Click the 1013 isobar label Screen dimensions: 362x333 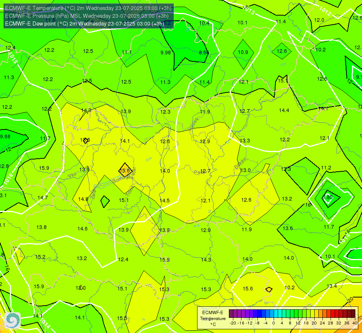tap(248, 10)
